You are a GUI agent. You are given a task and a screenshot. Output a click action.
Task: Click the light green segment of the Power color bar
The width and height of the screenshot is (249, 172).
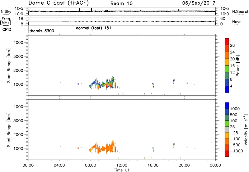tap(227, 69)
